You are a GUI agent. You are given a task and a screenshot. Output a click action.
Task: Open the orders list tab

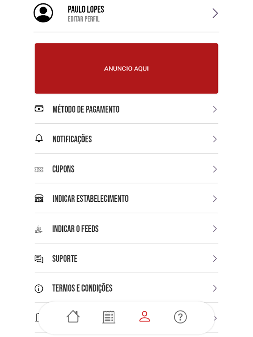pos(109,317)
